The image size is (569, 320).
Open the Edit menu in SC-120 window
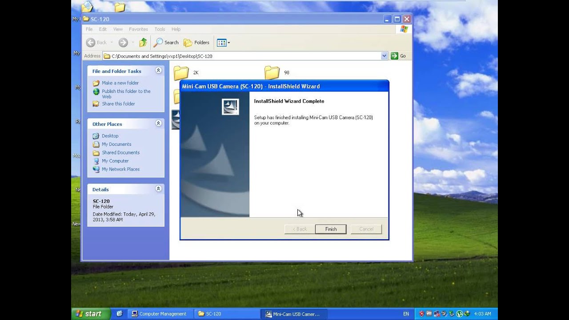coord(103,29)
